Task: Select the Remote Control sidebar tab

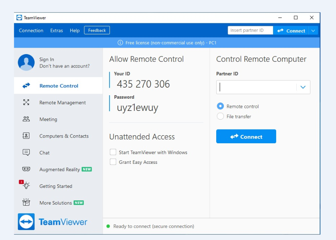Action: coord(58,86)
